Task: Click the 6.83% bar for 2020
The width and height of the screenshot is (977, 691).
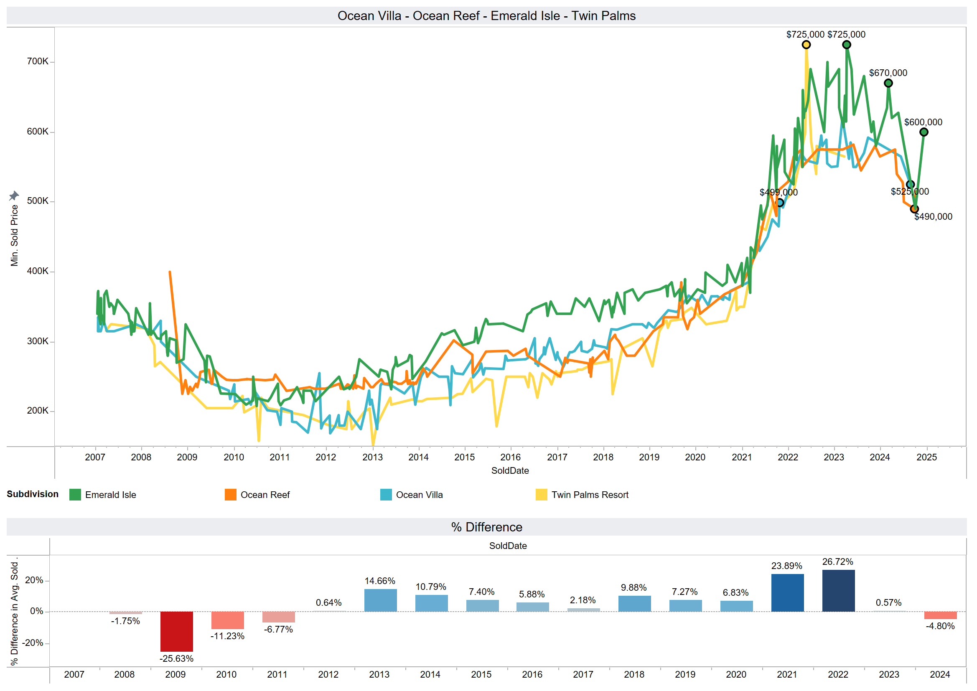Action: [x=737, y=606]
